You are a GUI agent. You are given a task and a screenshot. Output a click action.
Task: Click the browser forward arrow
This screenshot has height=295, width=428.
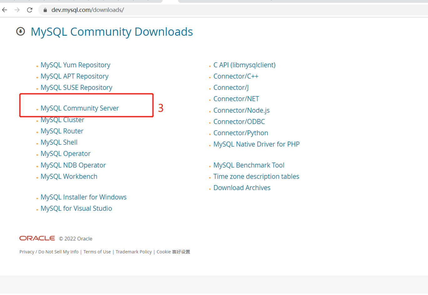[x=17, y=10]
